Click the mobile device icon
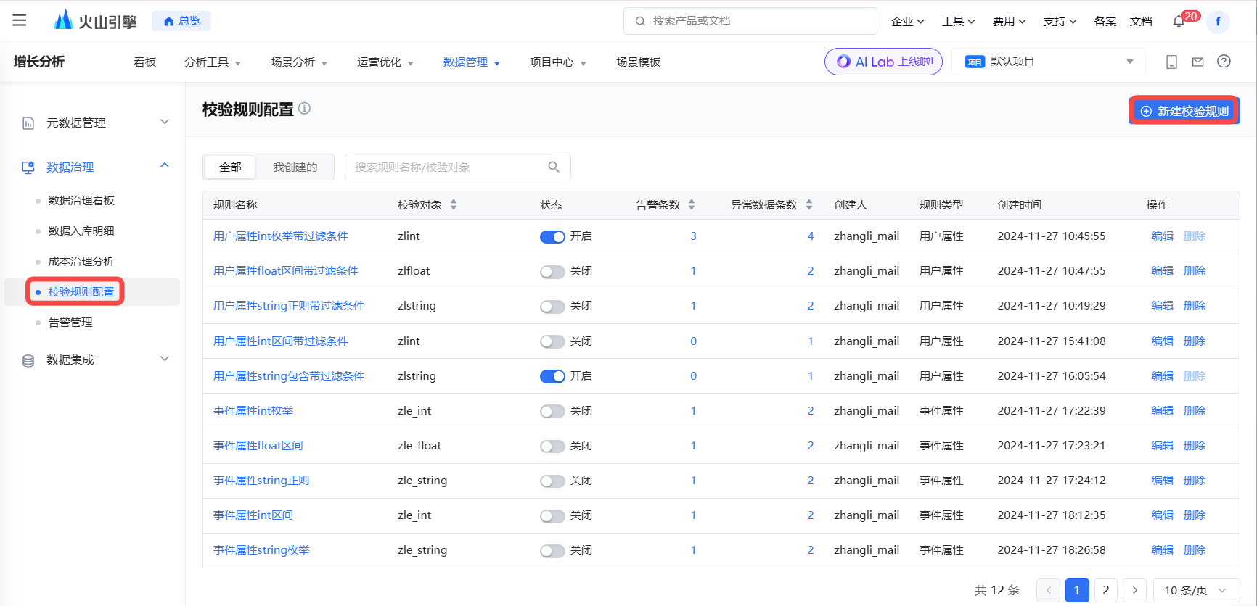Viewport: 1257px width, 606px height. tap(1171, 62)
